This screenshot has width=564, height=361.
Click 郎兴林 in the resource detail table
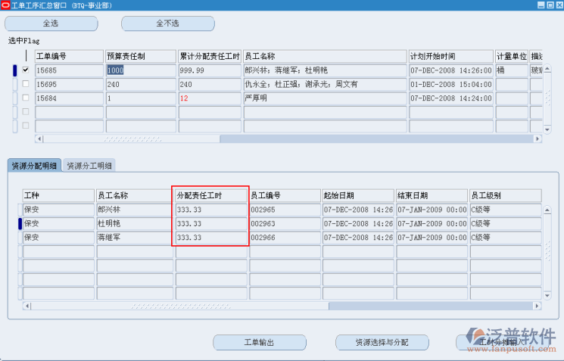[x=135, y=210]
